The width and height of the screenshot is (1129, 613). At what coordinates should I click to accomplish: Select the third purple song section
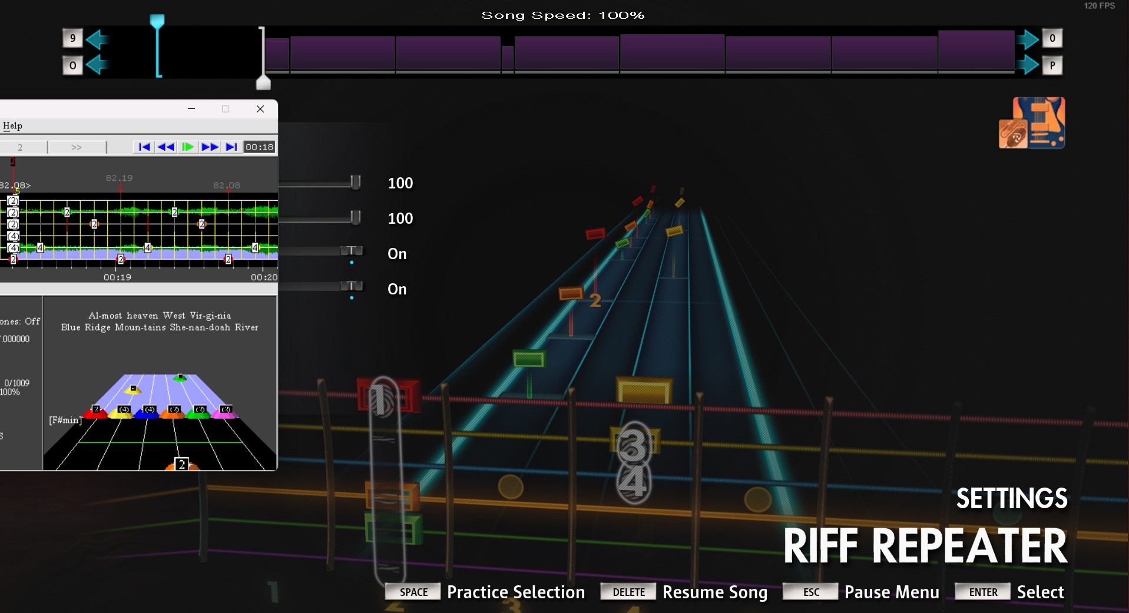coord(448,54)
